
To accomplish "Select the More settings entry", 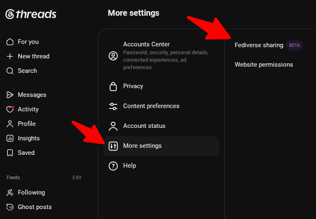I will (161, 146).
